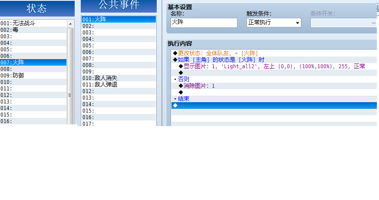Select common event slot 013
Screen dimensions: 379x200
(x=119, y=98)
